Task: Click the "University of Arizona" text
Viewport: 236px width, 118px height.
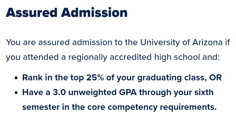Action: (181, 43)
